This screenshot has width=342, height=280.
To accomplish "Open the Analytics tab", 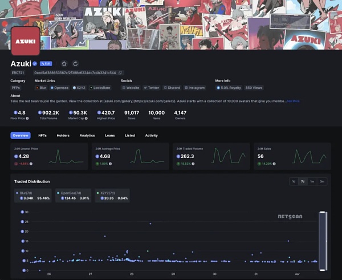I will pyautogui.click(x=87, y=136).
